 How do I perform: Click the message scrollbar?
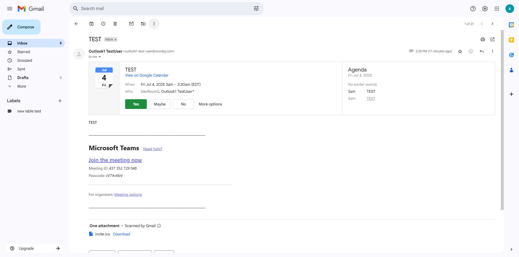(x=502, y=120)
